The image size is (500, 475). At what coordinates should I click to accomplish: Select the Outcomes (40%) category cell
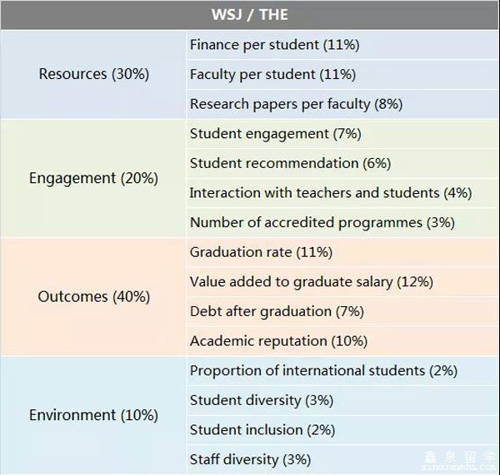click(93, 296)
